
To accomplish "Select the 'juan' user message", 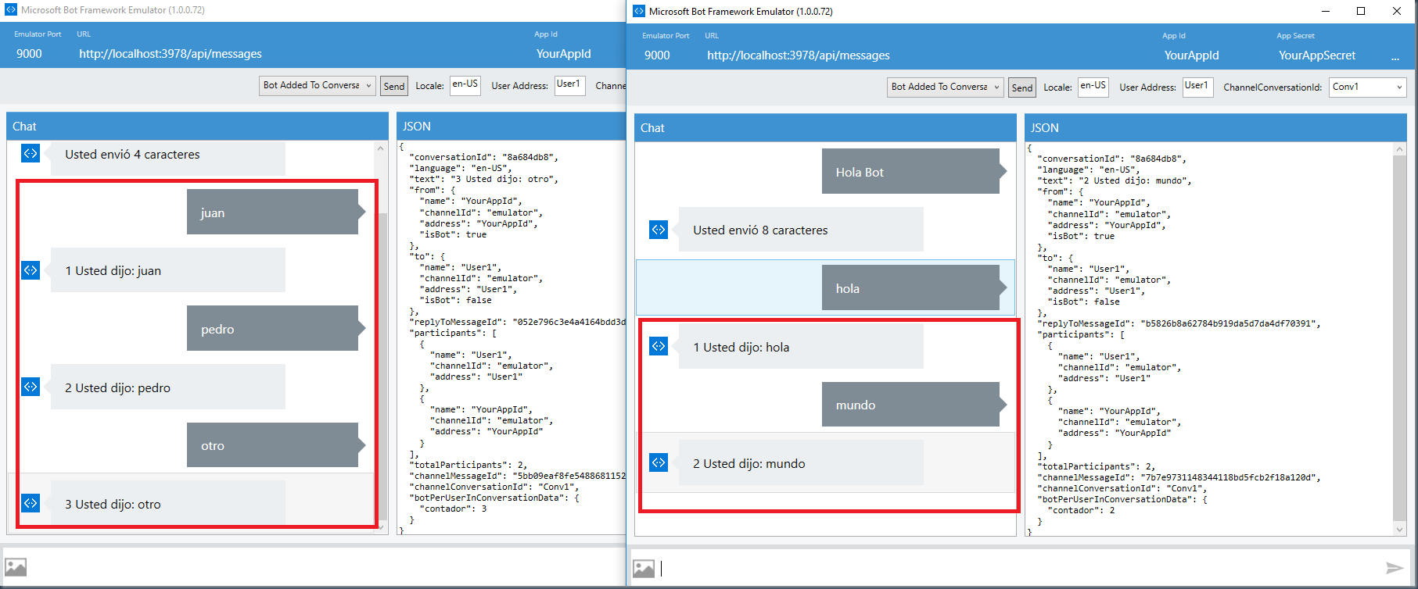I will point(272,212).
